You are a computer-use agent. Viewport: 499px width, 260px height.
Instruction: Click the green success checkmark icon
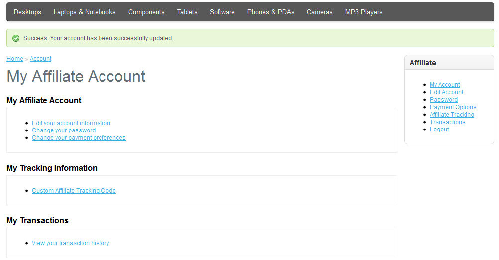16,38
